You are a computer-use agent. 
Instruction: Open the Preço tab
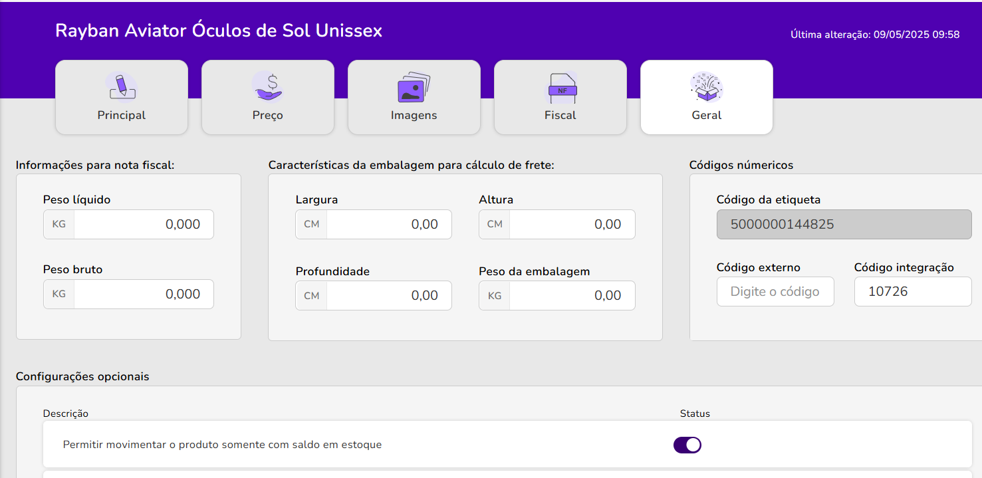click(268, 98)
